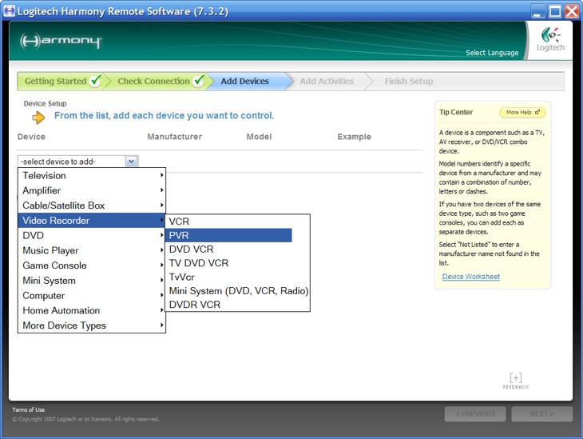
Task: Click the Previous button
Action: pyautogui.click(x=475, y=413)
